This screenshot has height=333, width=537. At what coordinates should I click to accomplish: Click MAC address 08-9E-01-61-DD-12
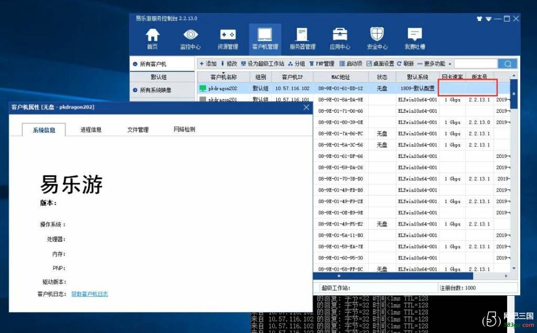341,89
